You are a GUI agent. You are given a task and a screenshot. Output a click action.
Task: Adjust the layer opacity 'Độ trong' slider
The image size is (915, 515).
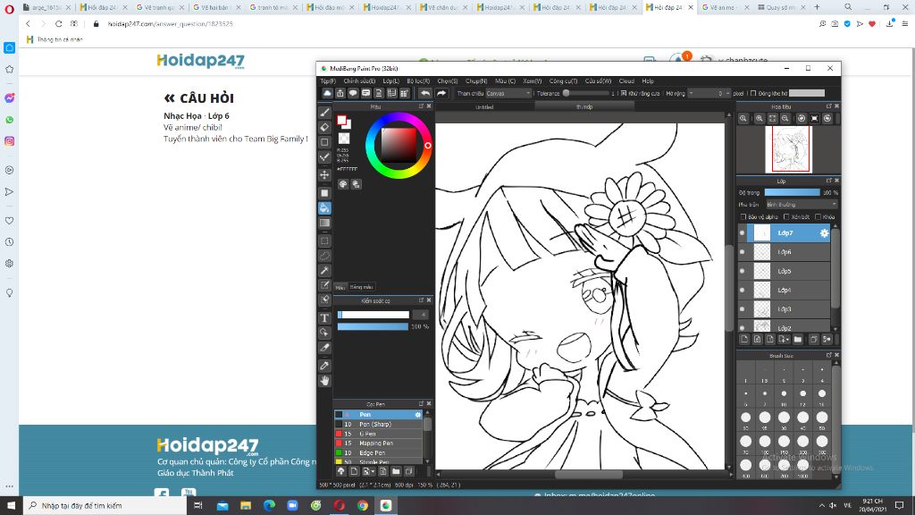click(x=793, y=192)
